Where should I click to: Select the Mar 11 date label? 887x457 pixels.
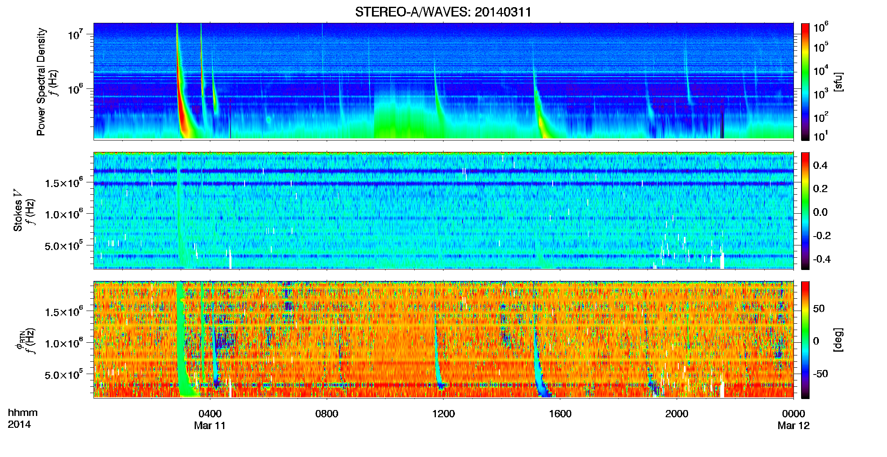pyautogui.click(x=210, y=425)
